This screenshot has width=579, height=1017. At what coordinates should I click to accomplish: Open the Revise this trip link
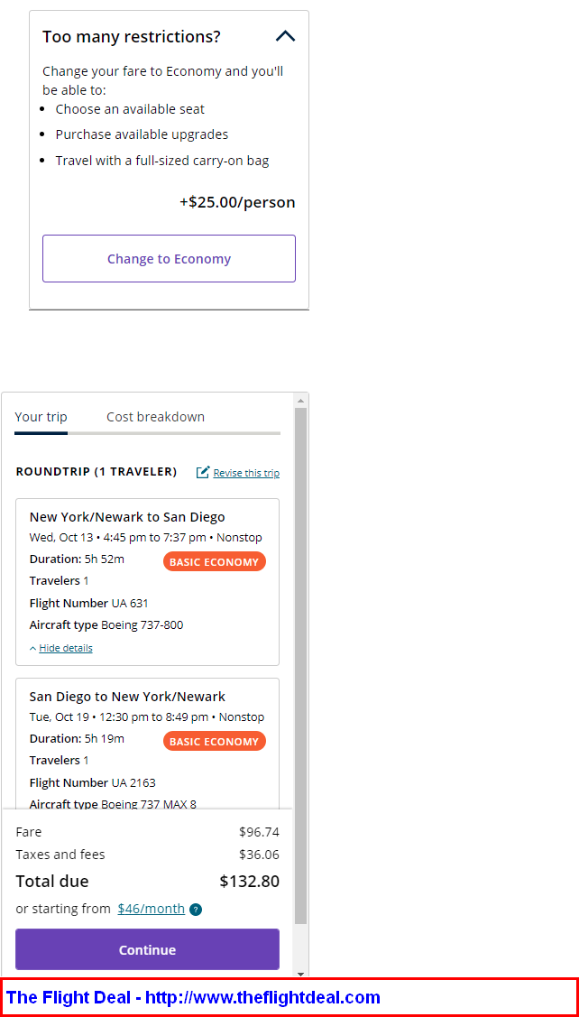click(x=246, y=473)
